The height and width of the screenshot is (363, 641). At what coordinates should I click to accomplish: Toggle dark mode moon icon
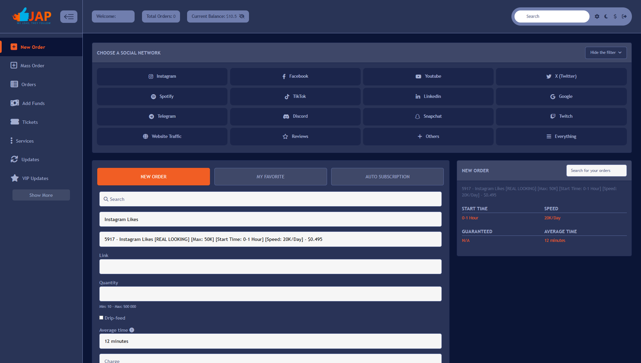click(x=606, y=16)
